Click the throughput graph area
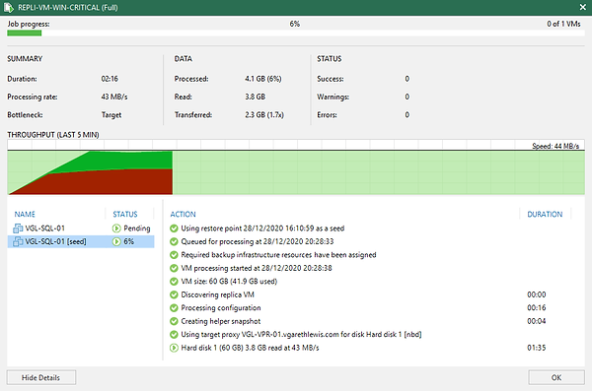 pos(296,167)
